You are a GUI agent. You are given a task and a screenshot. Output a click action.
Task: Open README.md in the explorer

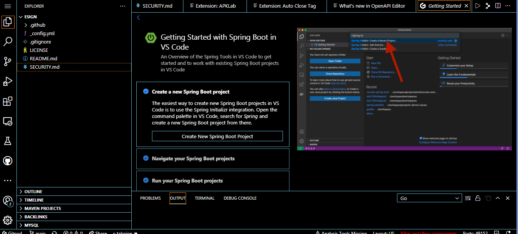[x=74, y=58]
